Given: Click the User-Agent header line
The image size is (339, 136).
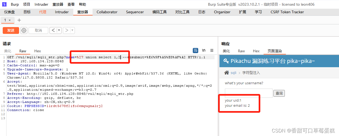Looking at the screenshot, I should pyautogui.click(x=107, y=75).
